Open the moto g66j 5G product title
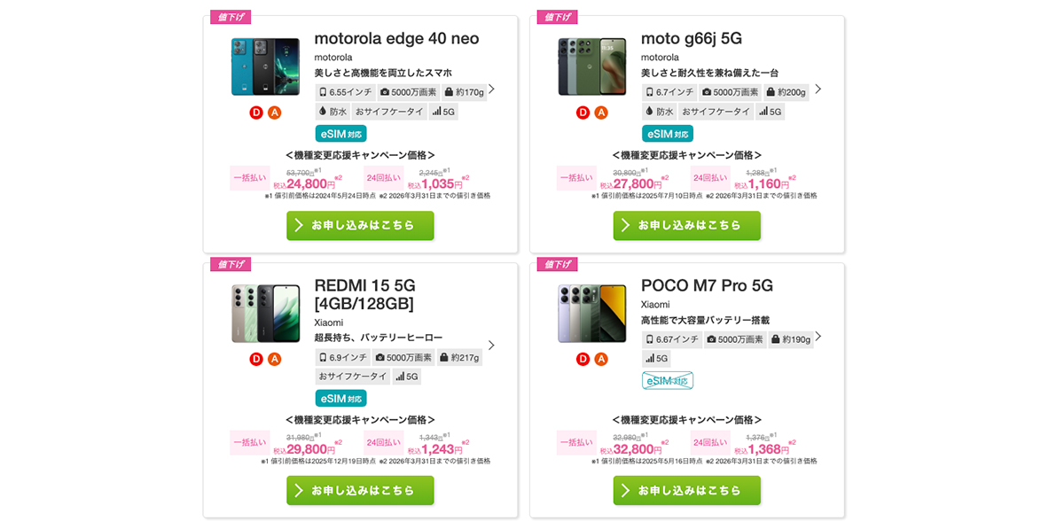The width and height of the screenshot is (1064, 521). coord(691,39)
